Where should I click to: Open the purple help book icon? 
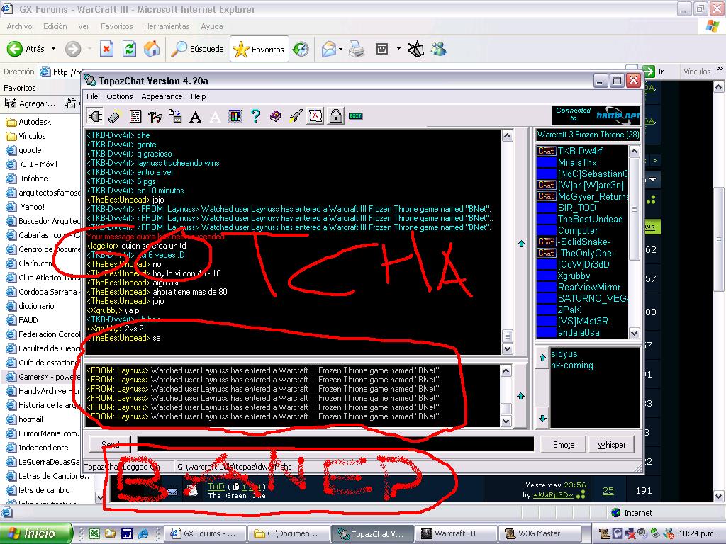tap(276, 116)
